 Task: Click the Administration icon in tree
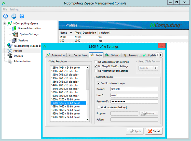pyautogui.click(x=10, y=61)
